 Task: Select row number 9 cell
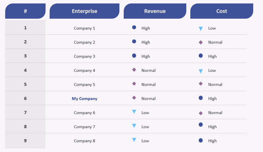(25, 141)
